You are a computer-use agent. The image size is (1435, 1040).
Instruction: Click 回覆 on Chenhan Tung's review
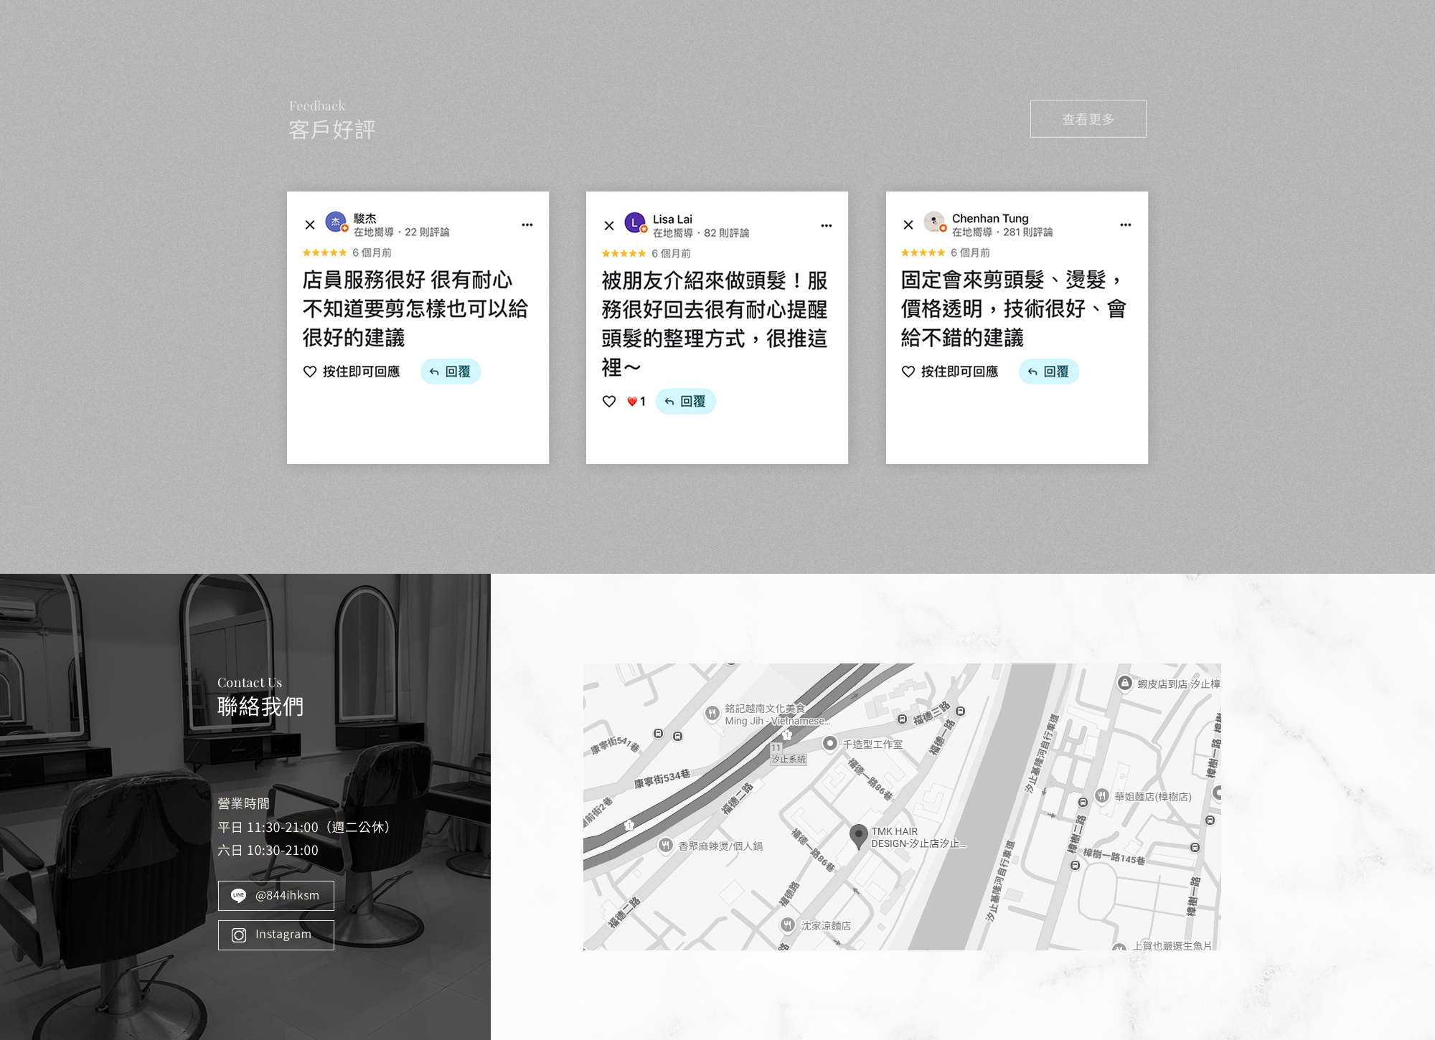coord(1049,372)
